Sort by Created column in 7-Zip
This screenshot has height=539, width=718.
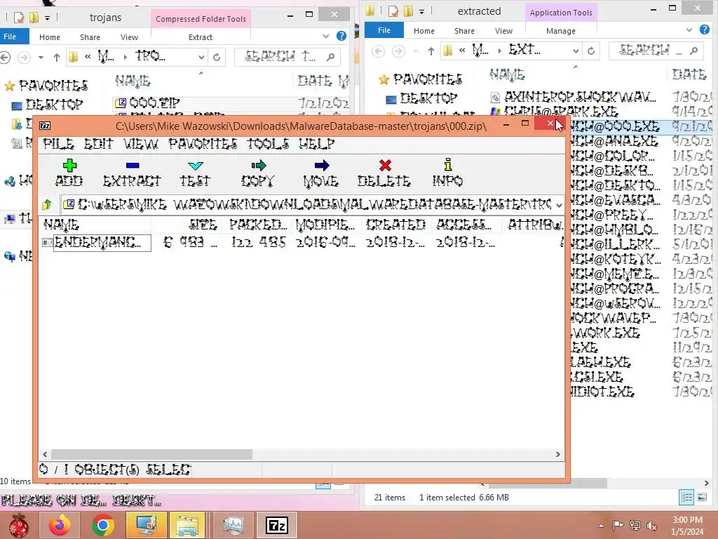(x=397, y=225)
